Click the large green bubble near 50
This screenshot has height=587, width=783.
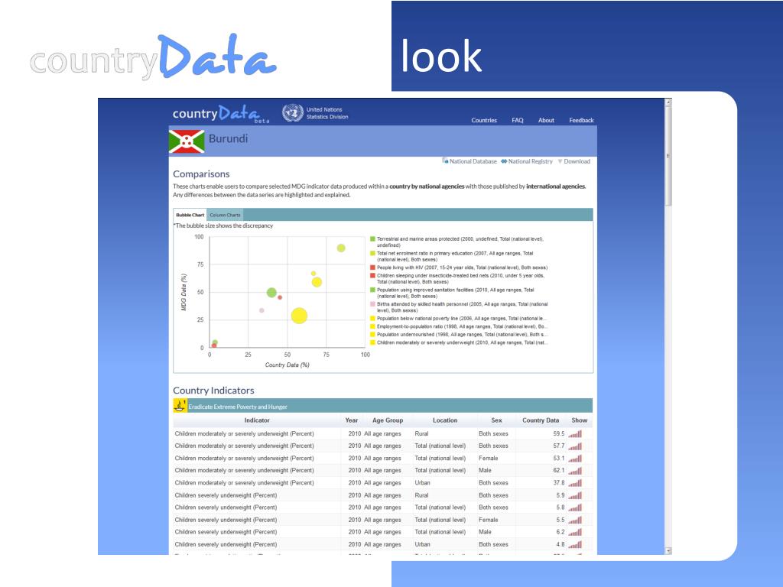point(271,293)
